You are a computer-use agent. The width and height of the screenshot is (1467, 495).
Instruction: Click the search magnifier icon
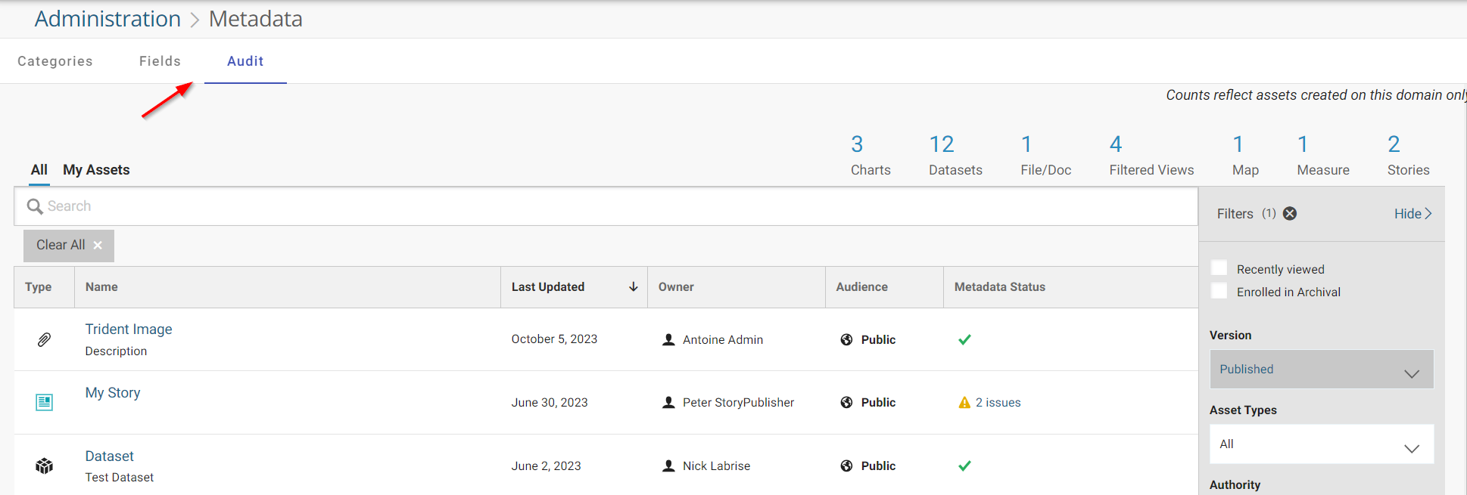35,206
